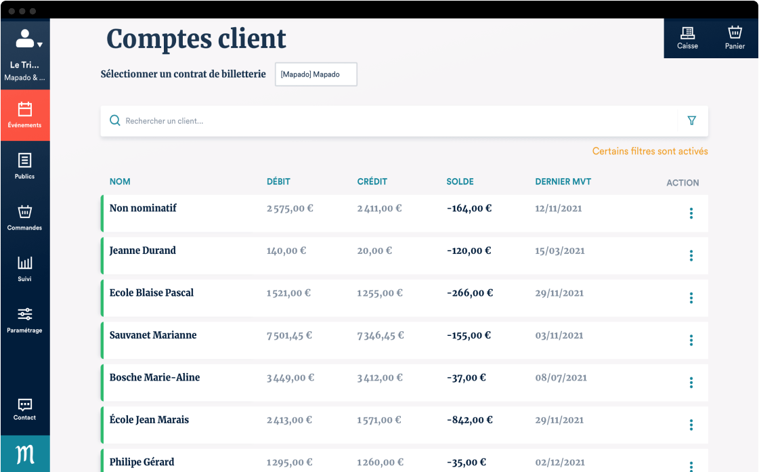Open the Paramétrage settings section
Viewport: 759px width, 472px height.
tap(25, 318)
